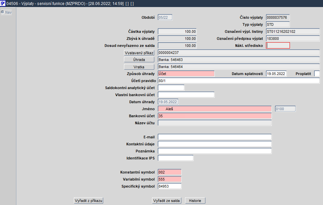Focus the Poznámka input field
Image resolution: width=323 pixels, height=205 pixels.
click(215, 151)
